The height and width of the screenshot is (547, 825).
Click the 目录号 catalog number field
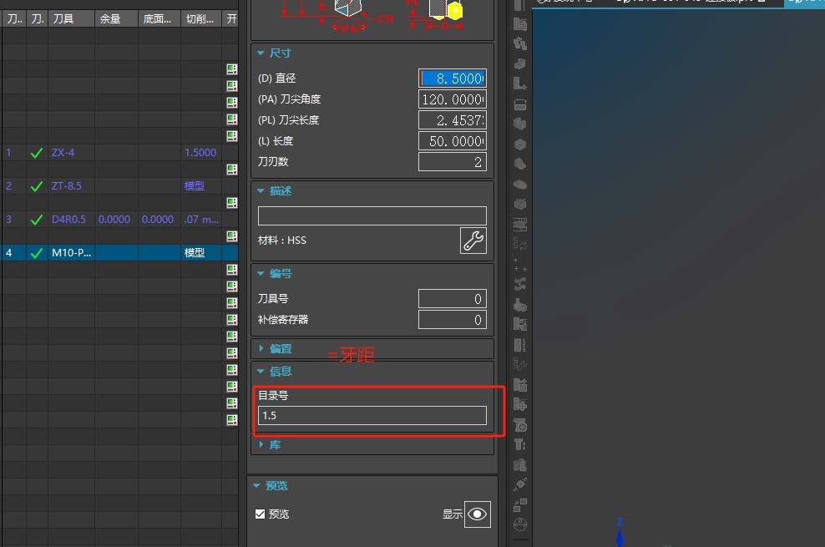coord(372,416)
